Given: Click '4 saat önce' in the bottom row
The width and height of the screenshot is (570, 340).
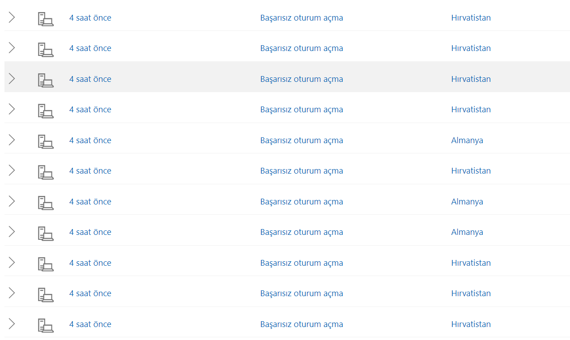Looking at the screenshot, I should (x=90, y=324).
